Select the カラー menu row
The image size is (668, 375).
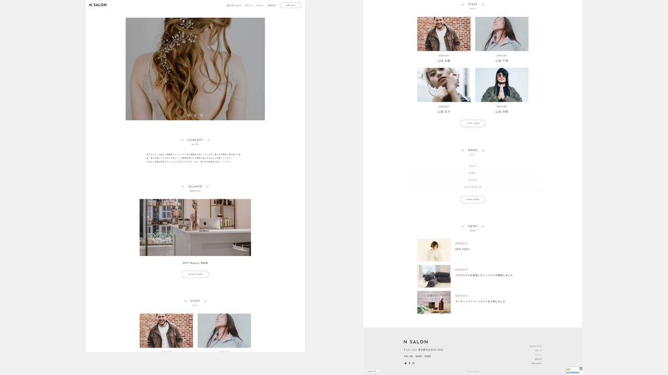[473, 173]
